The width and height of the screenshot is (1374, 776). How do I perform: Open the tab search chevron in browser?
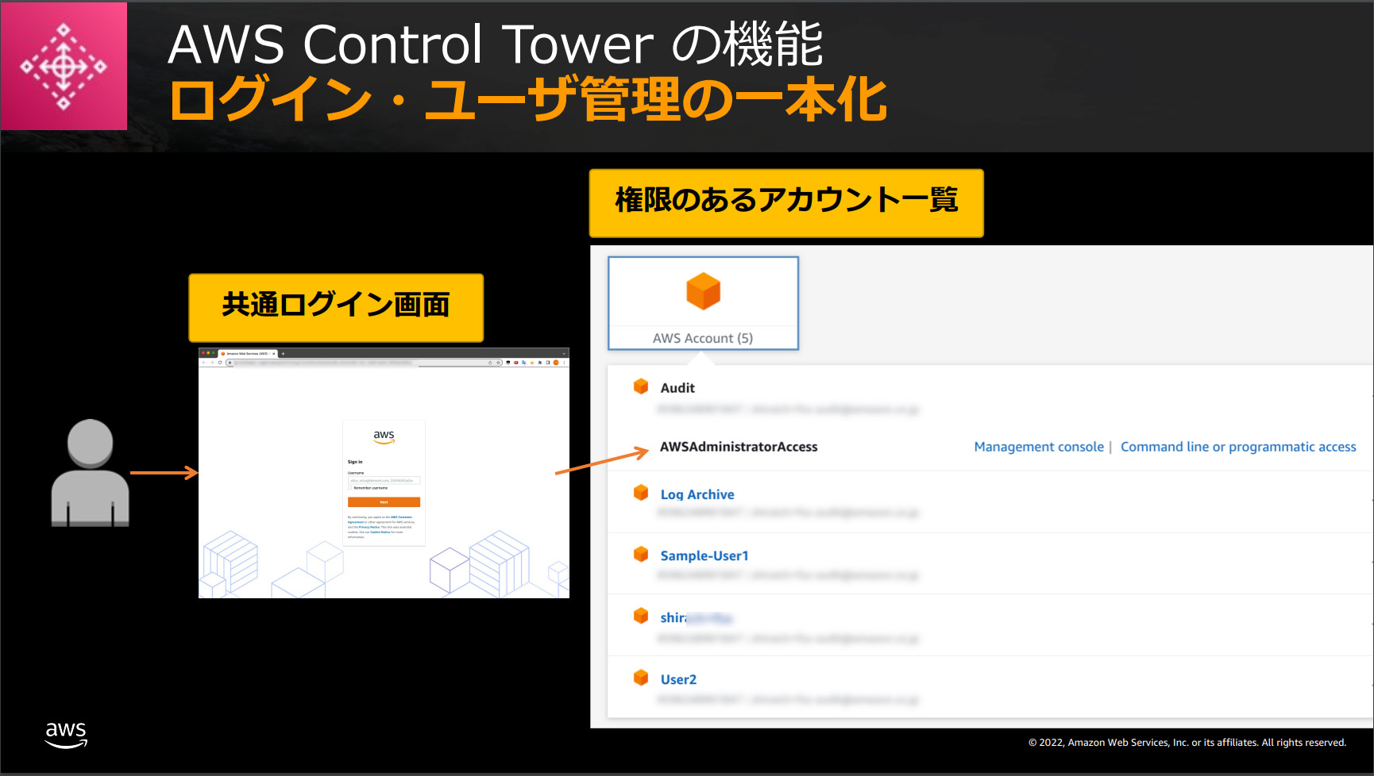pos(564,354)
